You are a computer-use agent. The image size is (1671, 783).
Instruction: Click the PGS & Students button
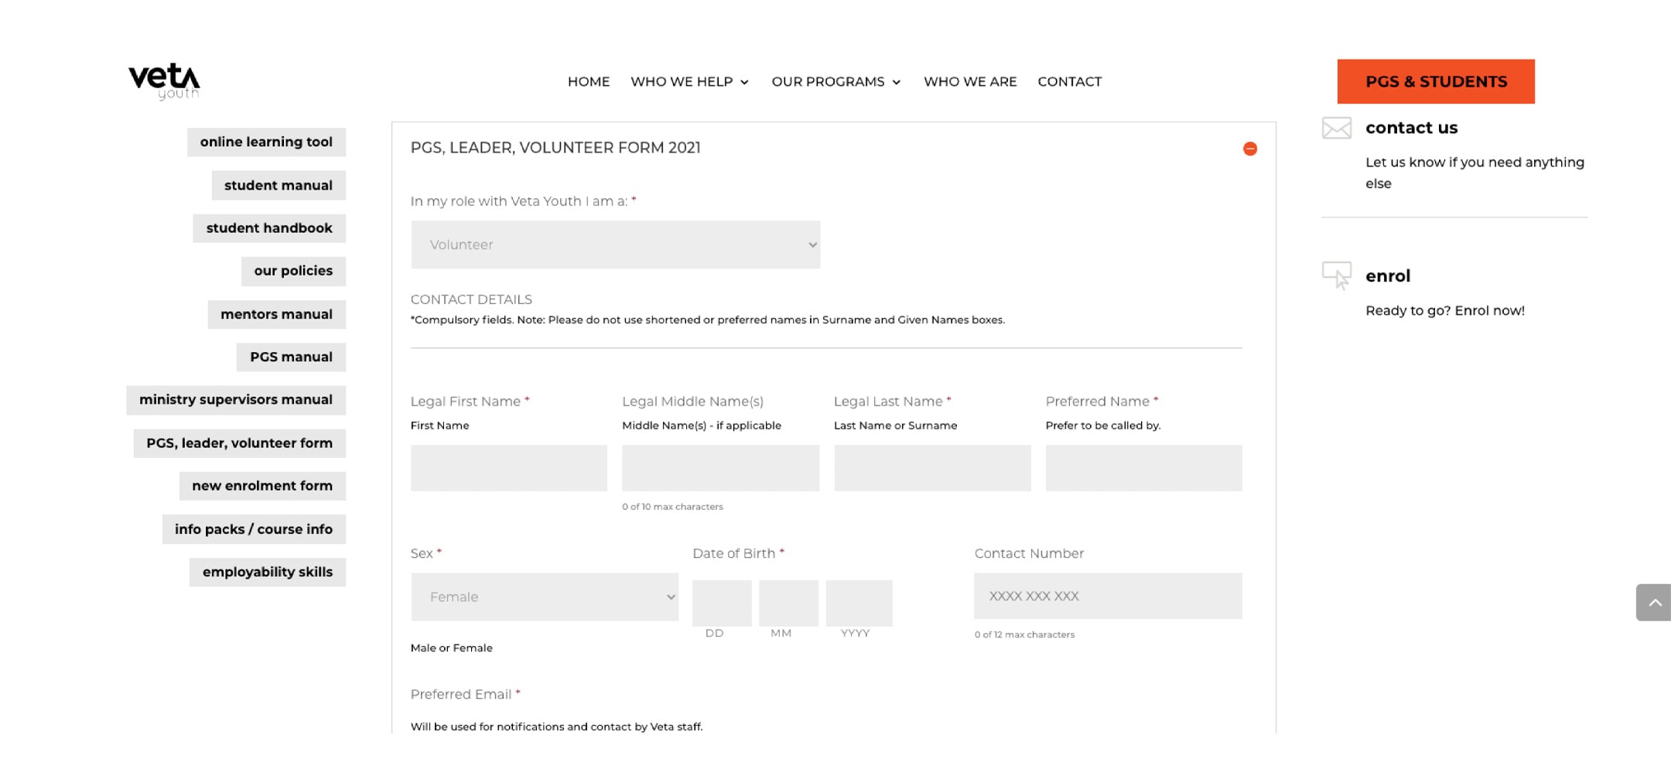tap(1436, 81)
